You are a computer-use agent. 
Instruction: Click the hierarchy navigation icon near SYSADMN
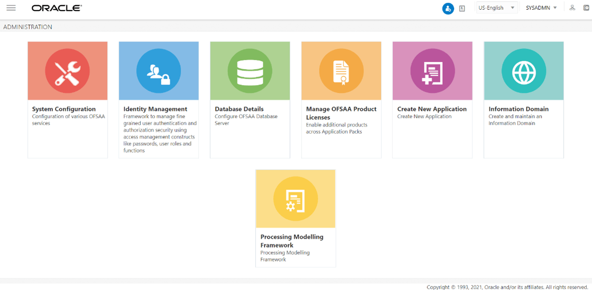(572, 8)
